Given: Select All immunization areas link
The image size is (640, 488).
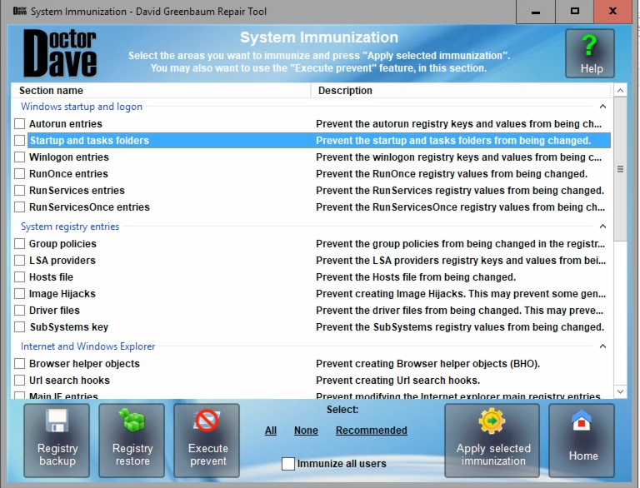Looking at the screenshot, I should click(271, 431).
